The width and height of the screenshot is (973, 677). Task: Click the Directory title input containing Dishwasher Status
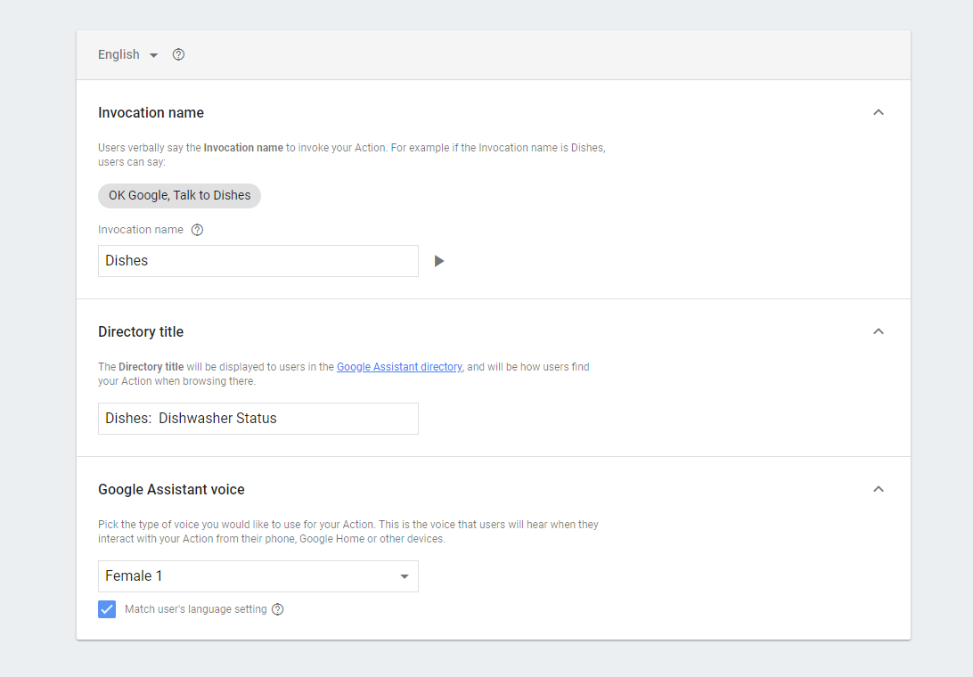point(258,419)
